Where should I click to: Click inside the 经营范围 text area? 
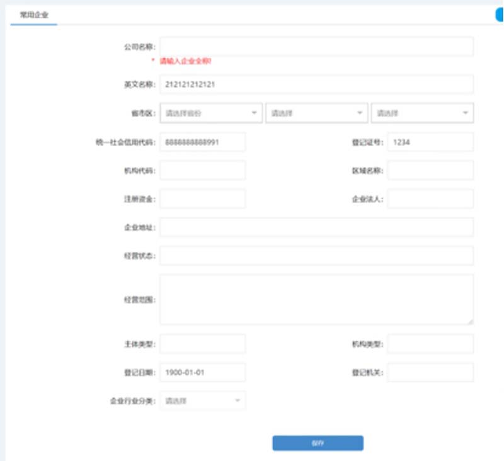point(316,300)
